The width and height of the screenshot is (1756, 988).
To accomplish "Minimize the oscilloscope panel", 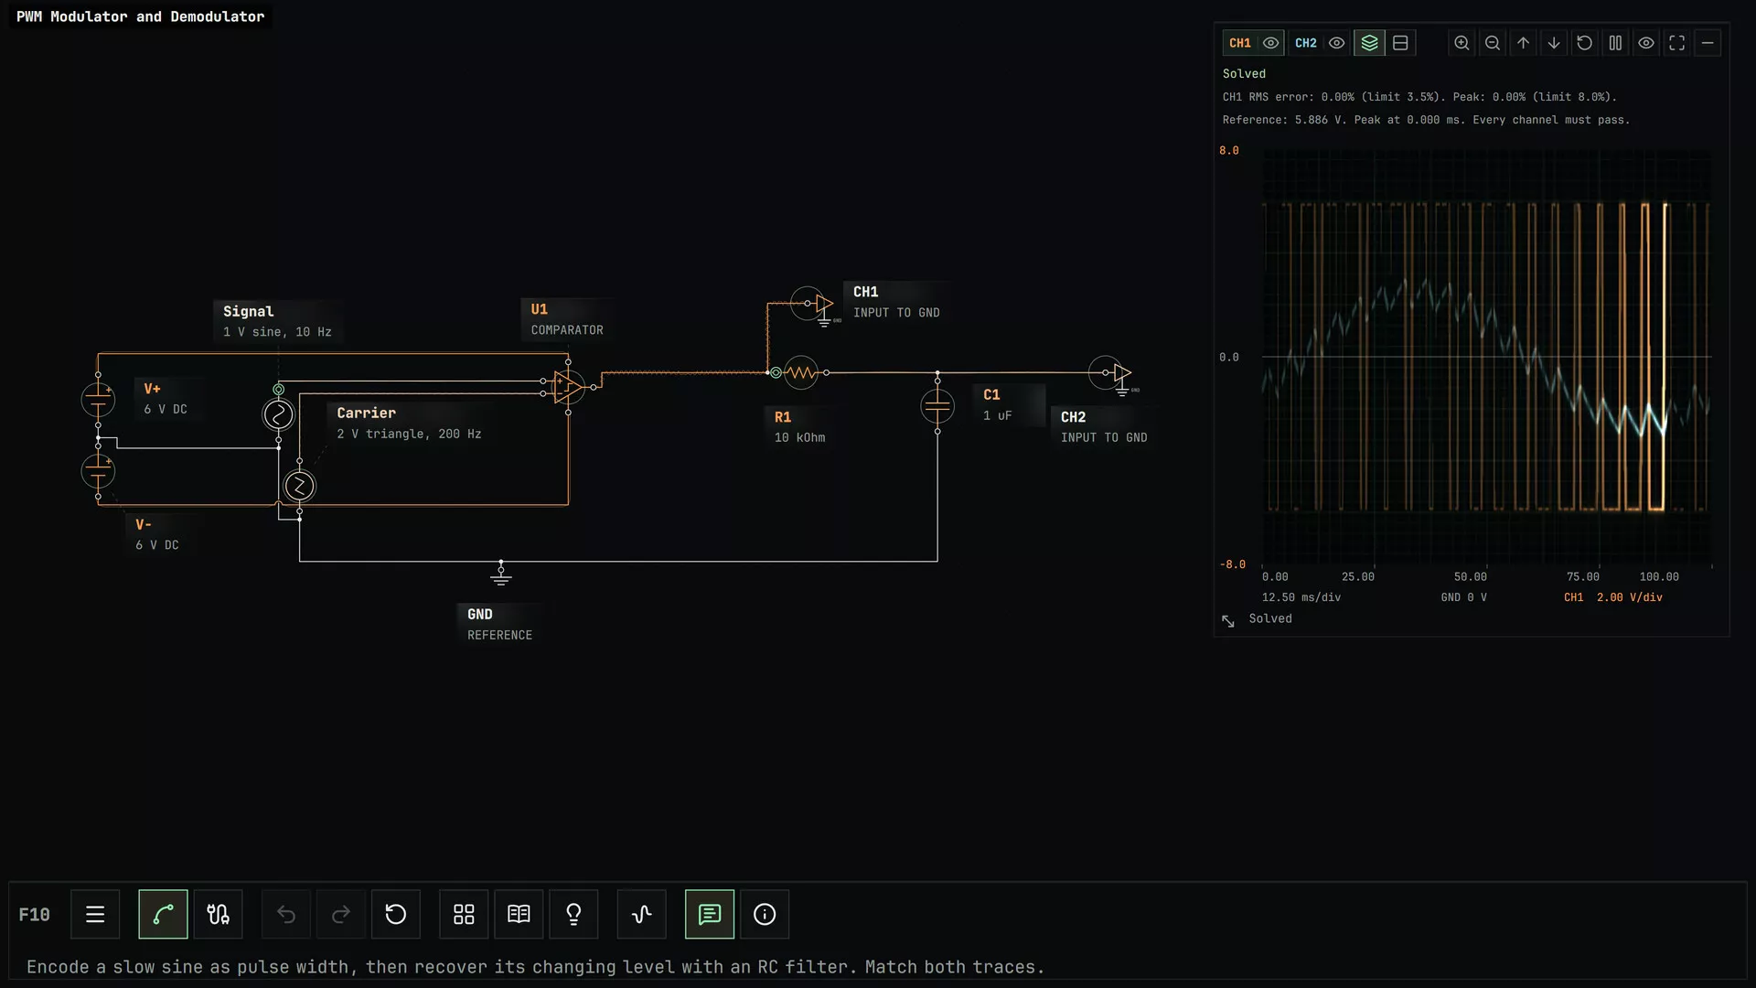I will pyautogui.click(x=1708, y=43).
